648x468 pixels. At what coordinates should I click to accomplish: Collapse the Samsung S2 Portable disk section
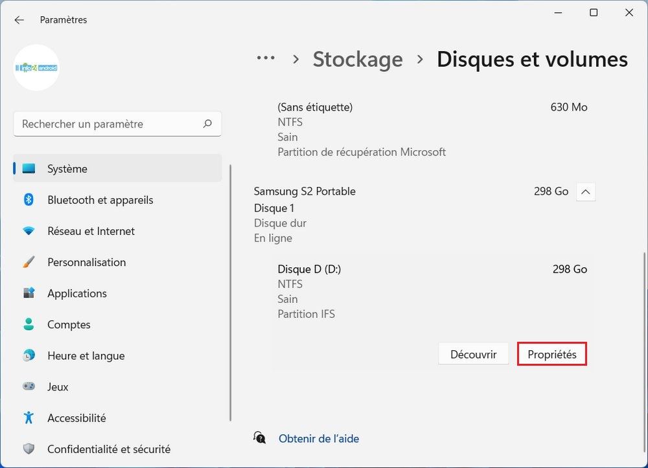pos(585,192)
